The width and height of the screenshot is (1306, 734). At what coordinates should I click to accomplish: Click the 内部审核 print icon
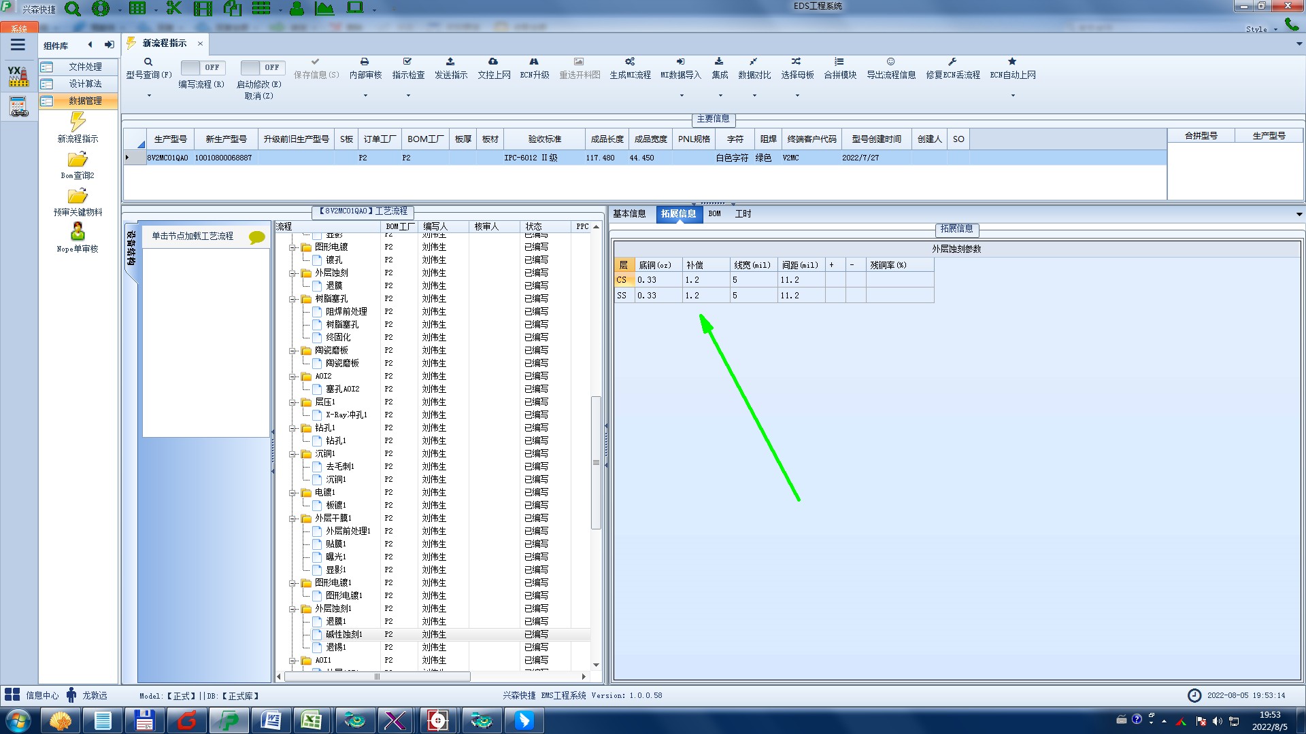pyautogui.click(x=365, y=62)
